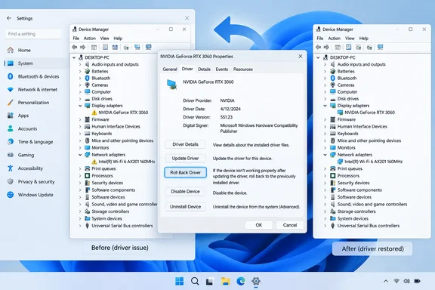This screenshot has height=290, width=435.
Task: Click the volume icon in system tray
Action: [407, 281]
